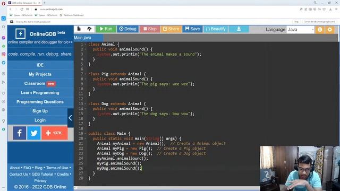This screenshot has width=340, height=191.
Task: Start the Debug session
Action: [x=127, y=29]
